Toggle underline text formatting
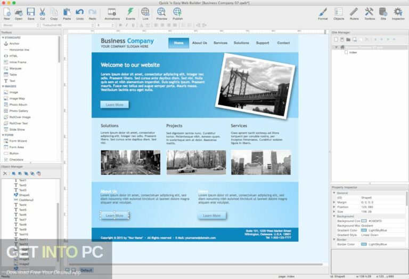The width and height of the screenshot is (409, 279). (x=133, y=26)
